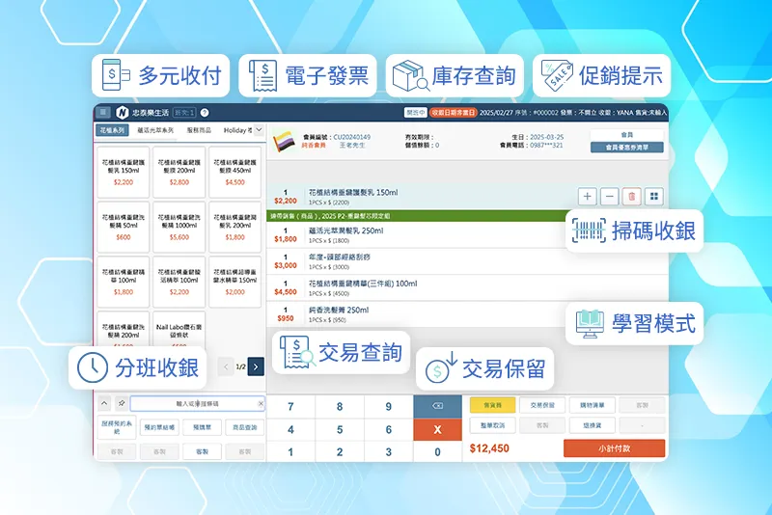Add the $600 50ml product card

tap(124, 227)
